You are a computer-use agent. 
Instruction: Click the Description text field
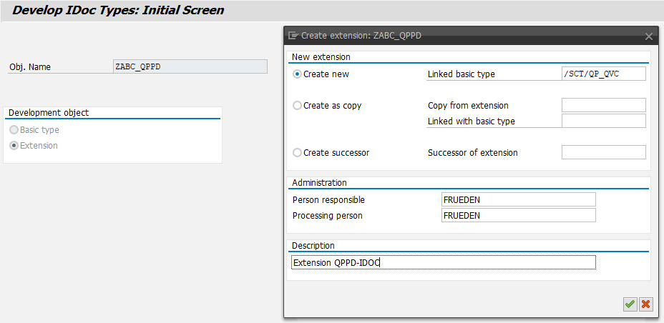pos(444,263)
